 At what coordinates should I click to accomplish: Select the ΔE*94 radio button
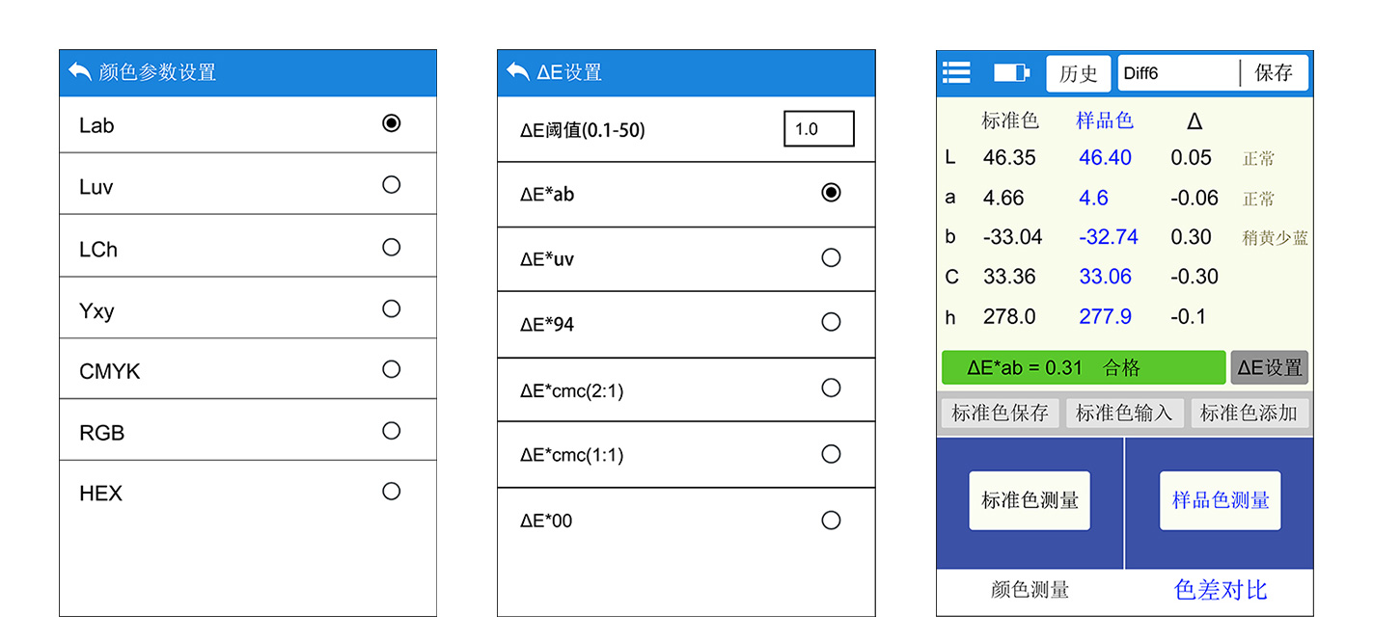click(x=831, y=322)
